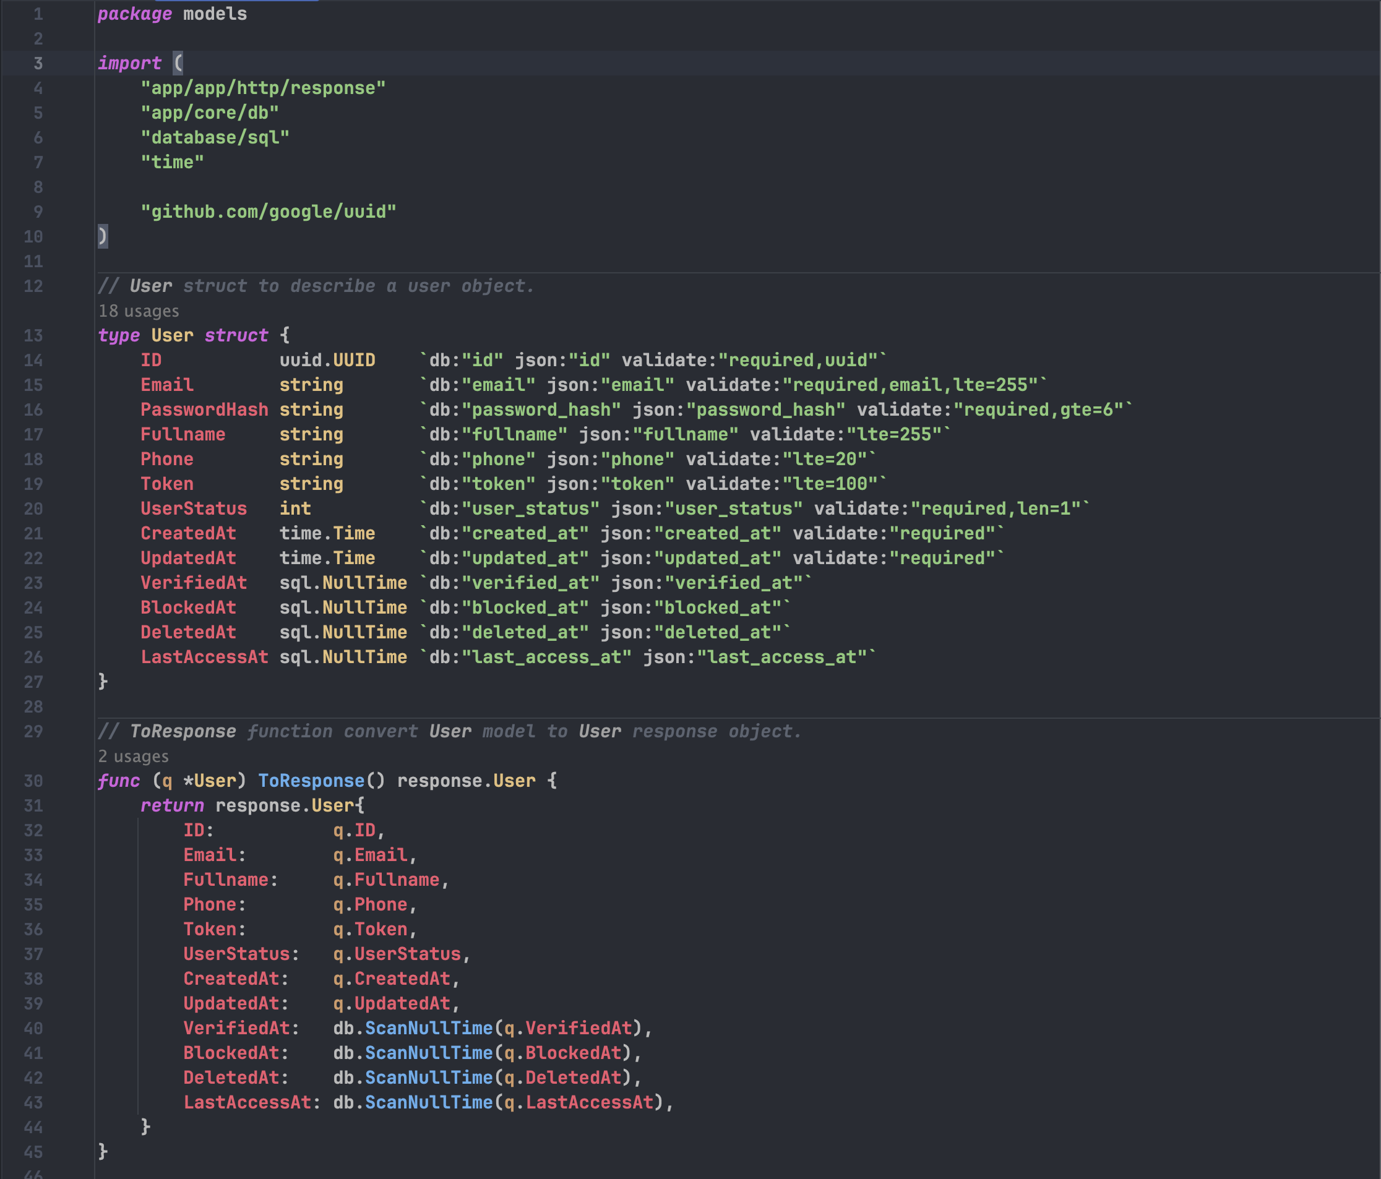Click the 'Phone' field name on line 18
The width and height of the screenshot is (1381, 1179).
pos(167,459)
